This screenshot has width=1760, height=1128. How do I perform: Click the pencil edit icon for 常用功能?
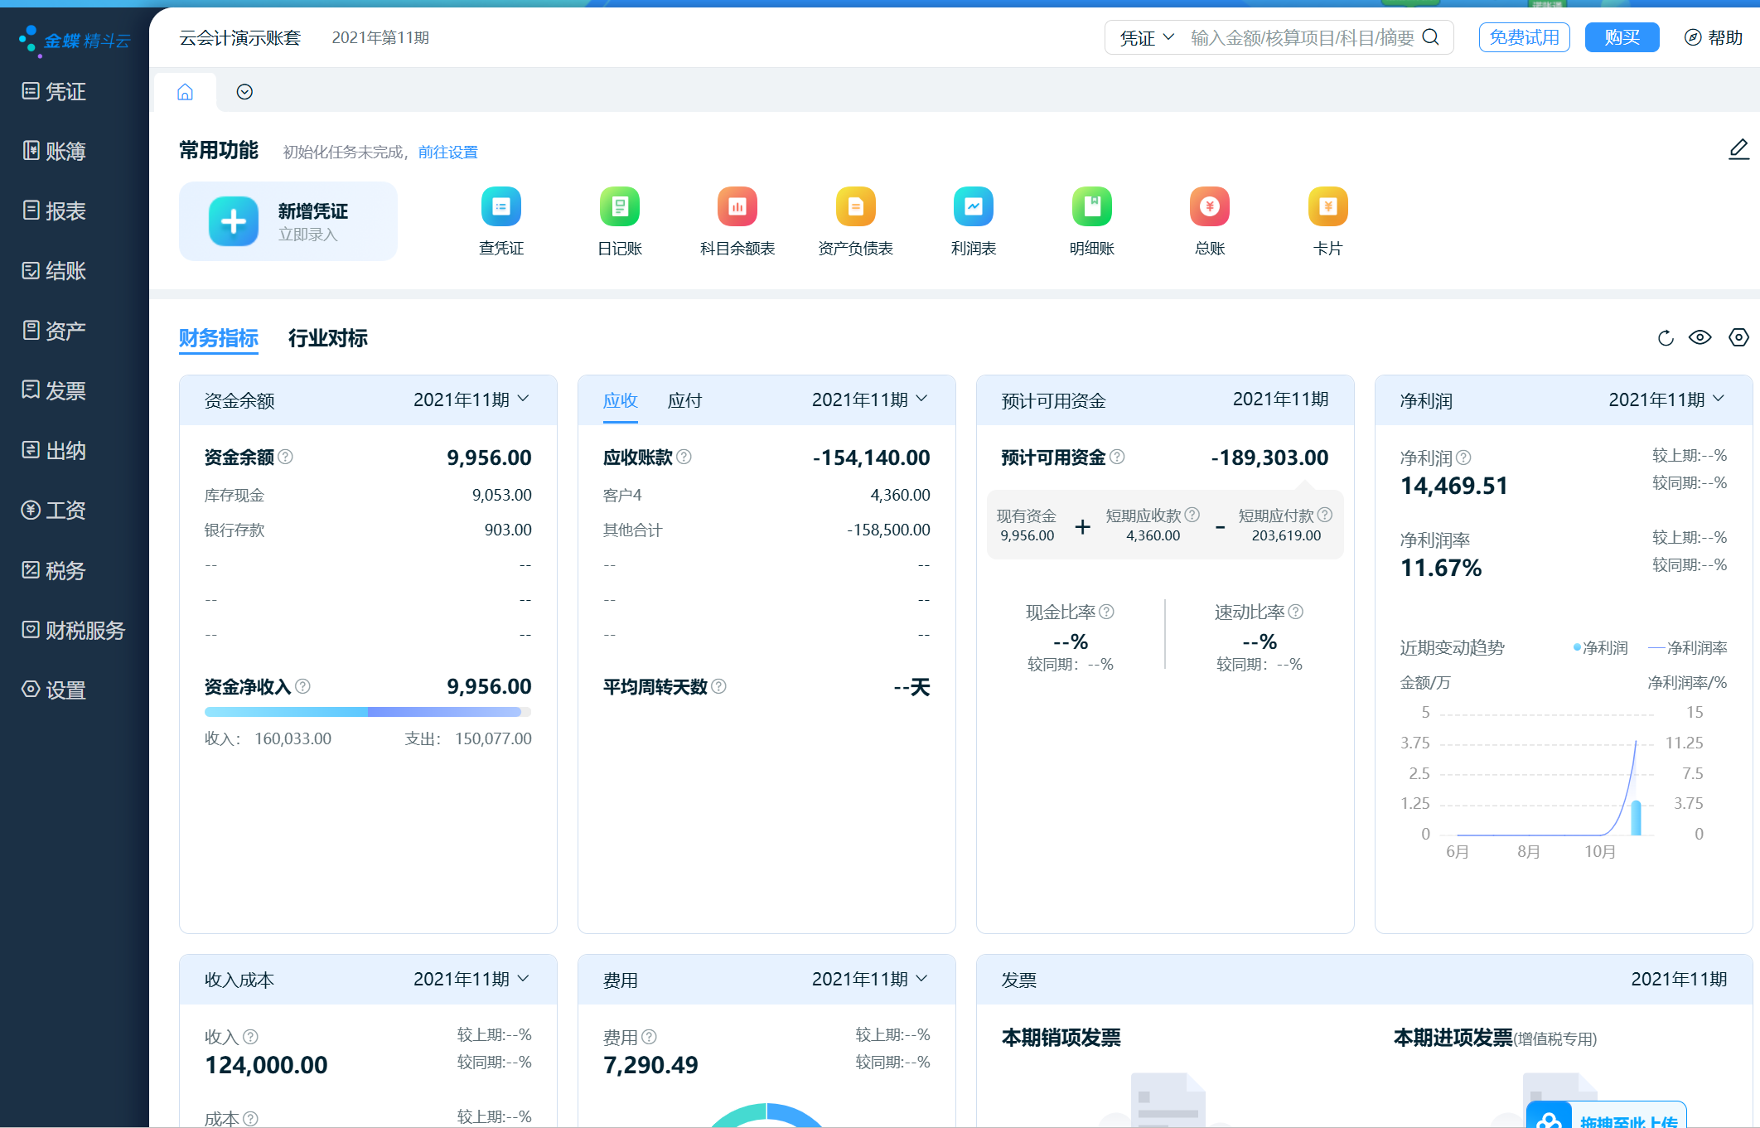pos(1738,150)
